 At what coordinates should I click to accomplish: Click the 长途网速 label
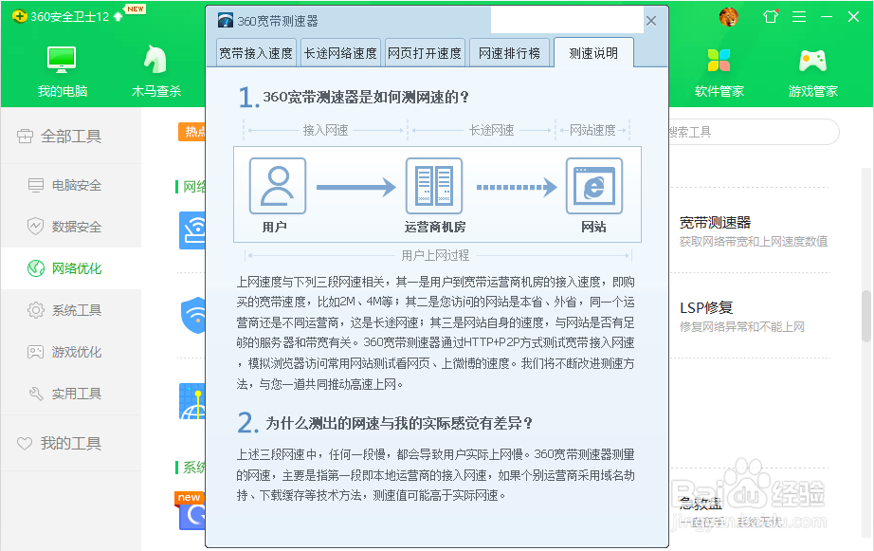coord(492,131)
